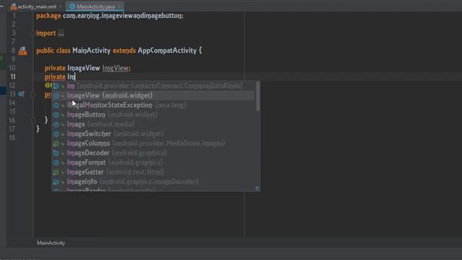This screenshot has width=462, height=260.
Task: Click the Java class icon on MainActivity.java tab
Action: [72, 6]
